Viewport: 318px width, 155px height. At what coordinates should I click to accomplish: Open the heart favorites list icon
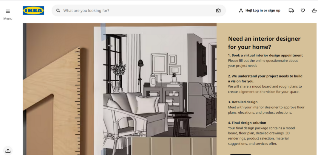[303, 10]
